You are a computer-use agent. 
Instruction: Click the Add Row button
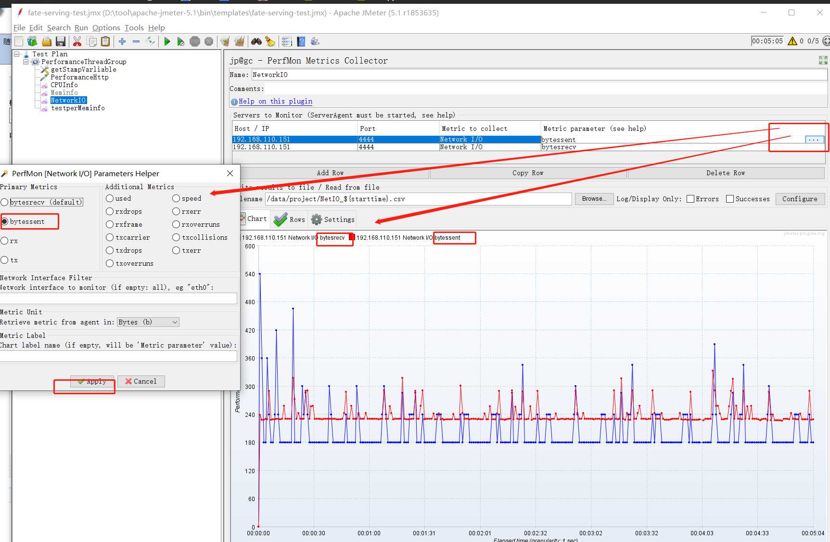coord(331,173)
